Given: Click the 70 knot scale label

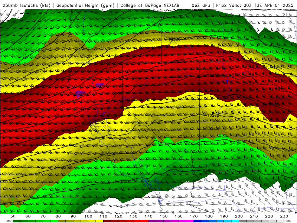Looking at the screenshot, I should pos(43,216).
